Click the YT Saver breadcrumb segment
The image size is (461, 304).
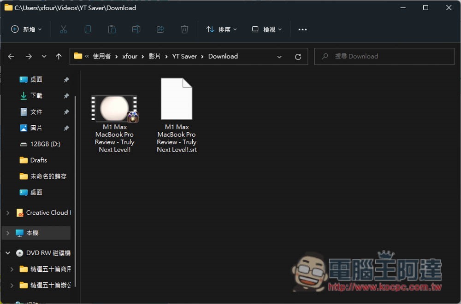pyautogui.click(x=184, y=56)
